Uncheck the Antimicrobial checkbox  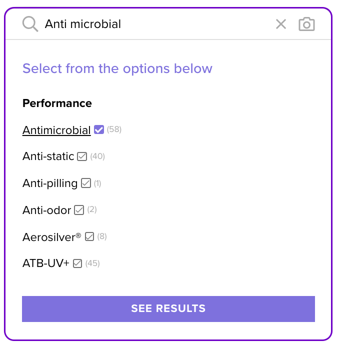[99, 130]
